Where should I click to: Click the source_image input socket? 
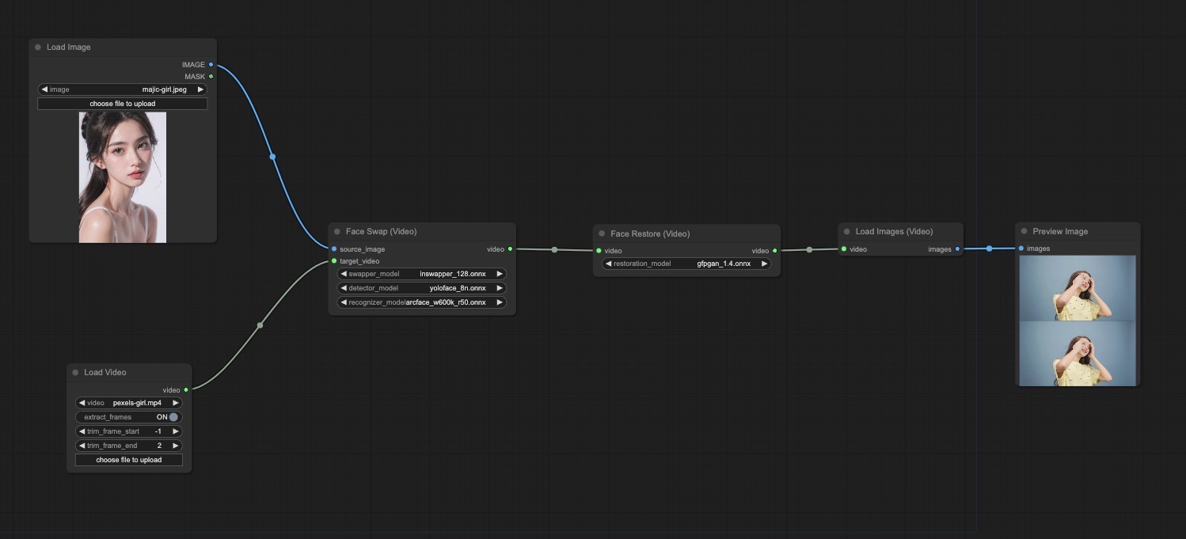(334, 249)
